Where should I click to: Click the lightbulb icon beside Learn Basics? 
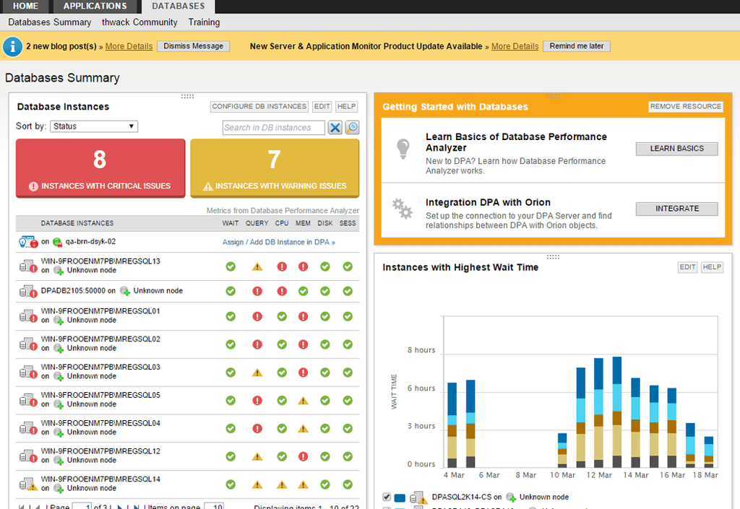(403, 149)
